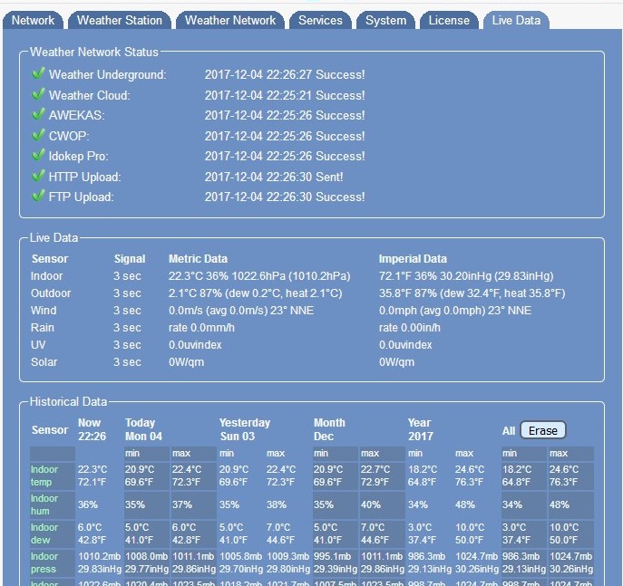
Task: Click the CWOP green checkmark icon
Action: click(x=38, y=135)
